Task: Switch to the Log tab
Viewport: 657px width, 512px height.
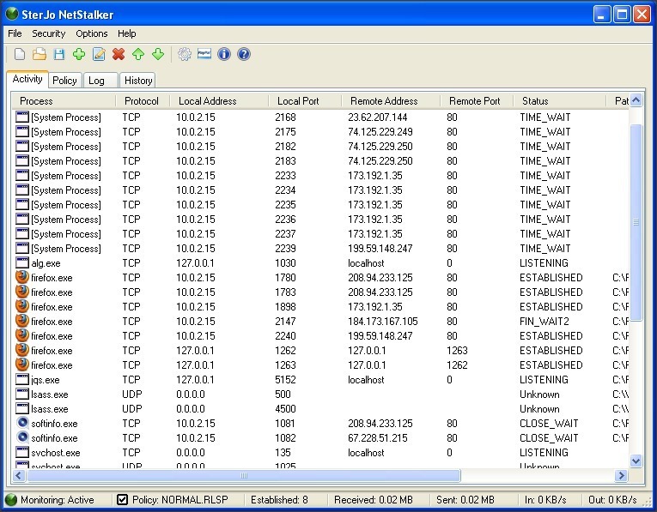Action: tap(97, 81)
